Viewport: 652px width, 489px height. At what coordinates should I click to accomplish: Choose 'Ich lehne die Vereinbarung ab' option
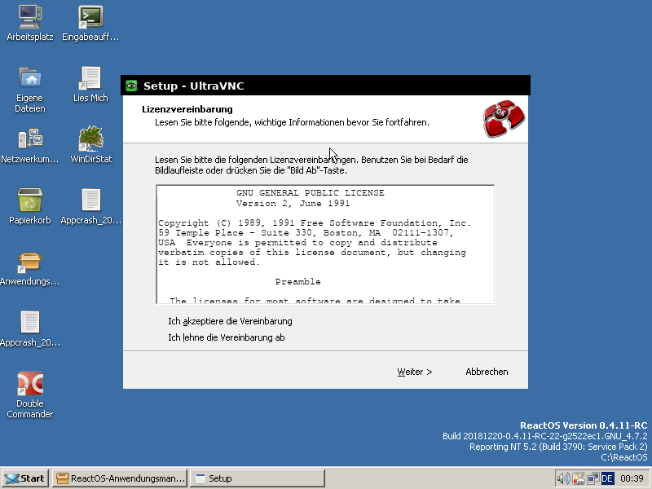pos(227,337)
